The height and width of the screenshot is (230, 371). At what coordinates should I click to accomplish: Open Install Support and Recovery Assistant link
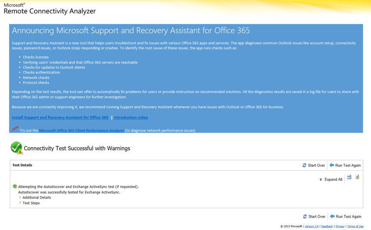point(60,118)
